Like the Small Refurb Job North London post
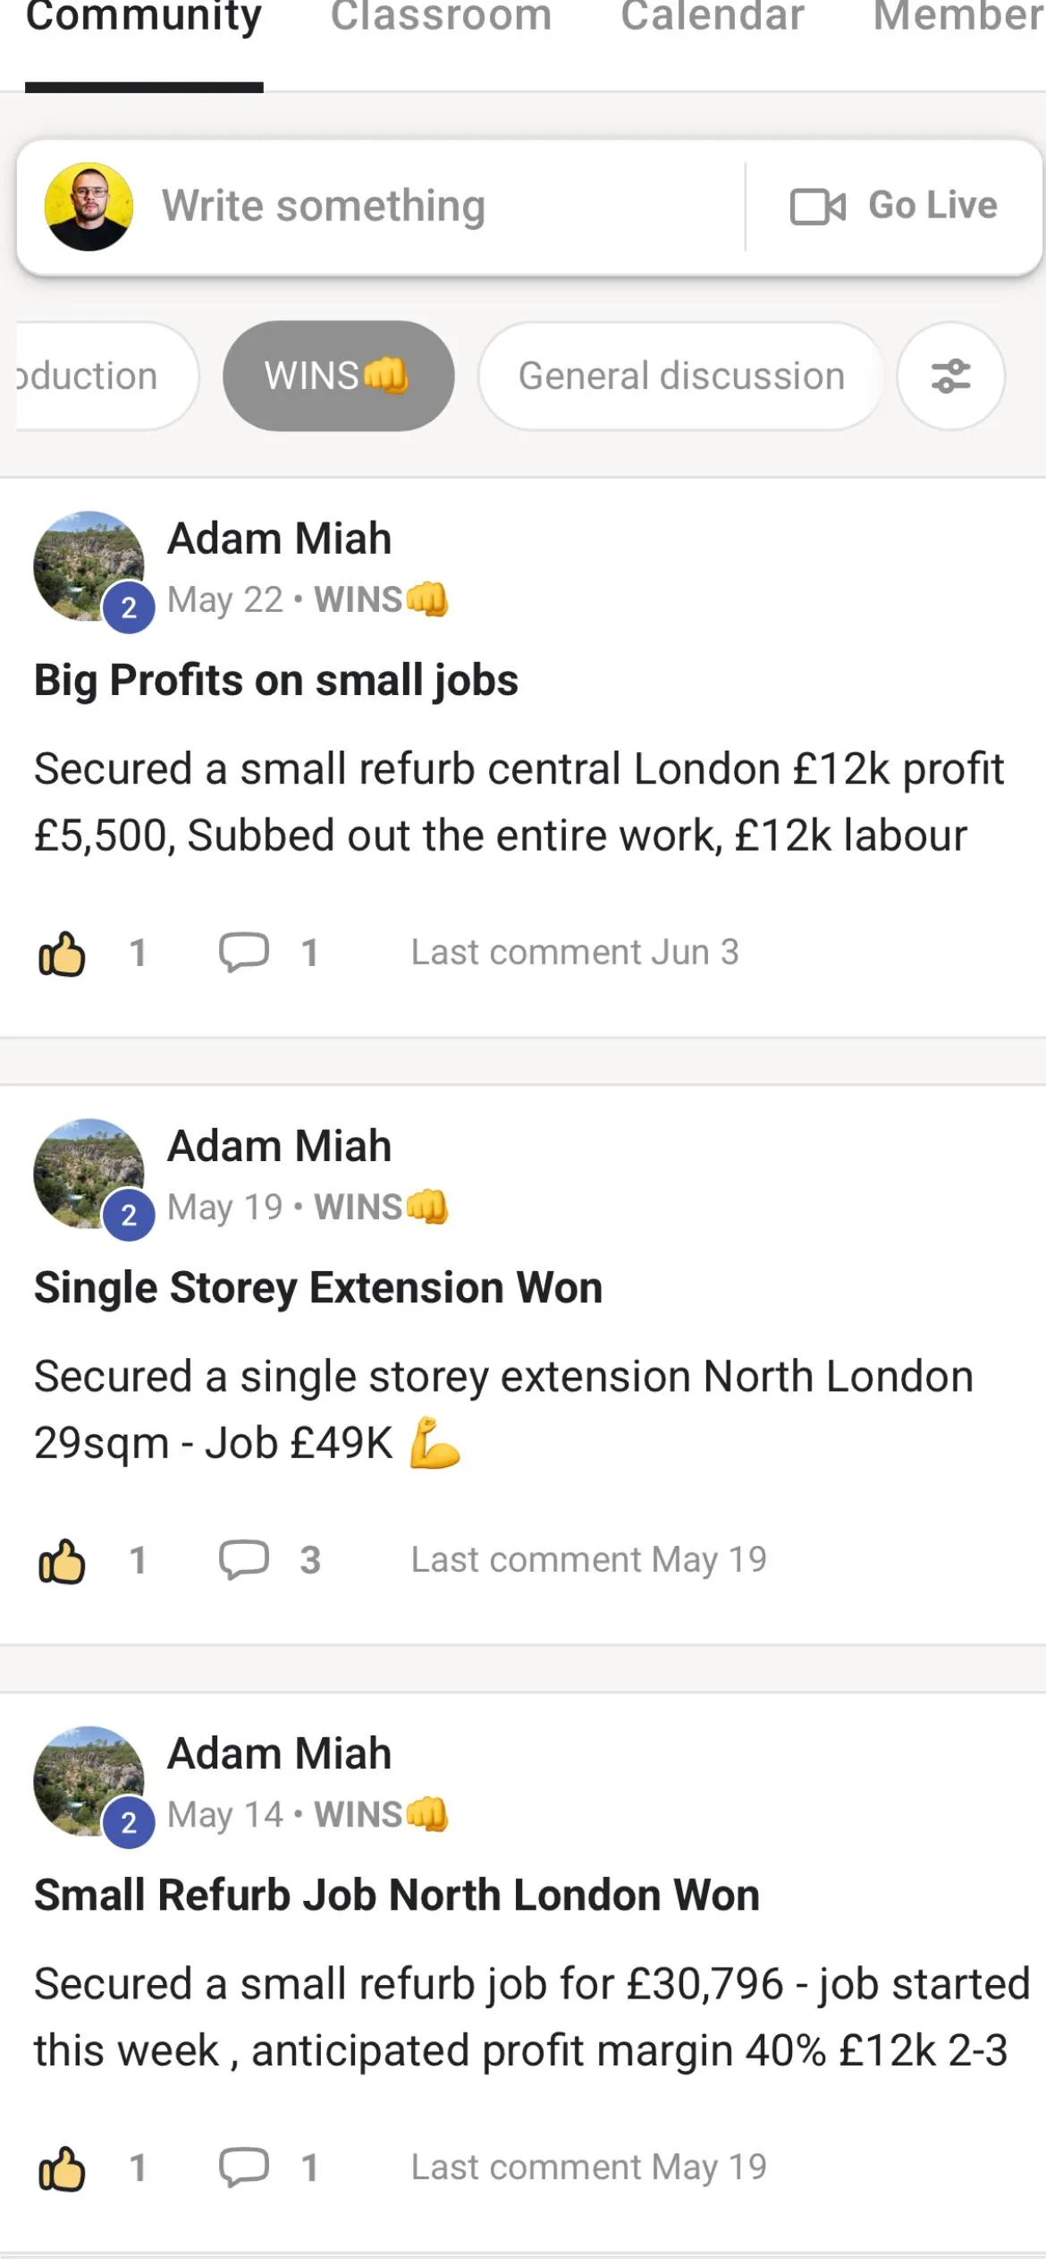This screenshot has height=2265, width=1046. (62, 2167)
